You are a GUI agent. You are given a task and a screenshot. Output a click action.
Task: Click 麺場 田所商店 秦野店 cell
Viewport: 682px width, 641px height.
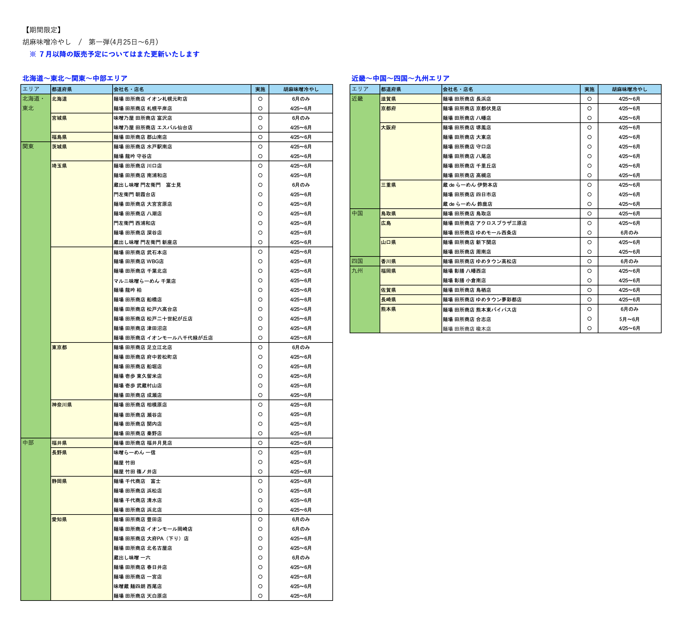(x=182, y=433)
